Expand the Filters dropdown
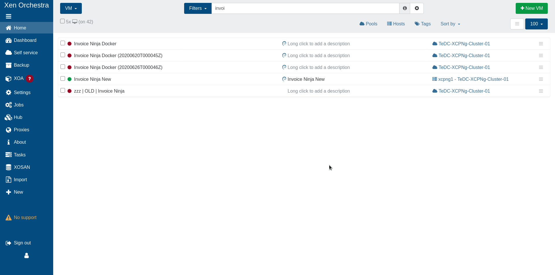 pos(198,8)
